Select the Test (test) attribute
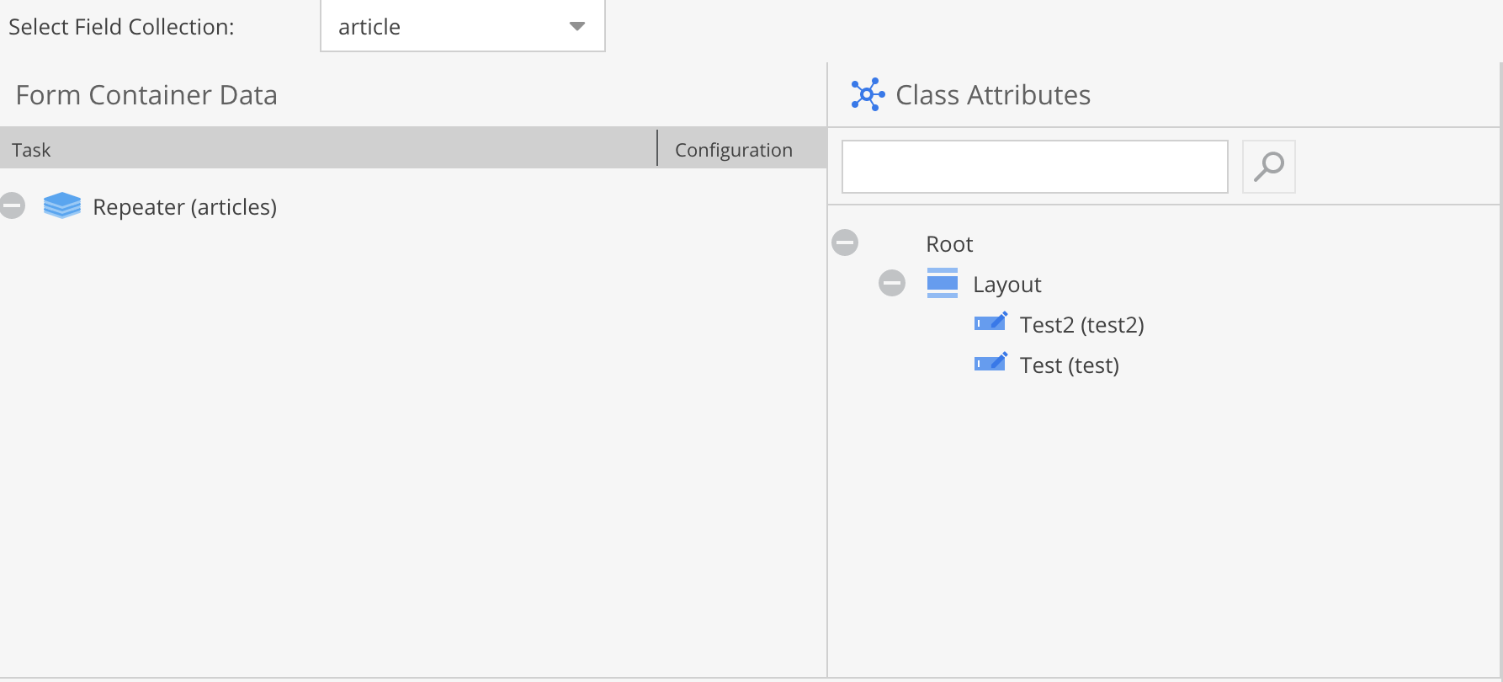 coord(1069,365)
